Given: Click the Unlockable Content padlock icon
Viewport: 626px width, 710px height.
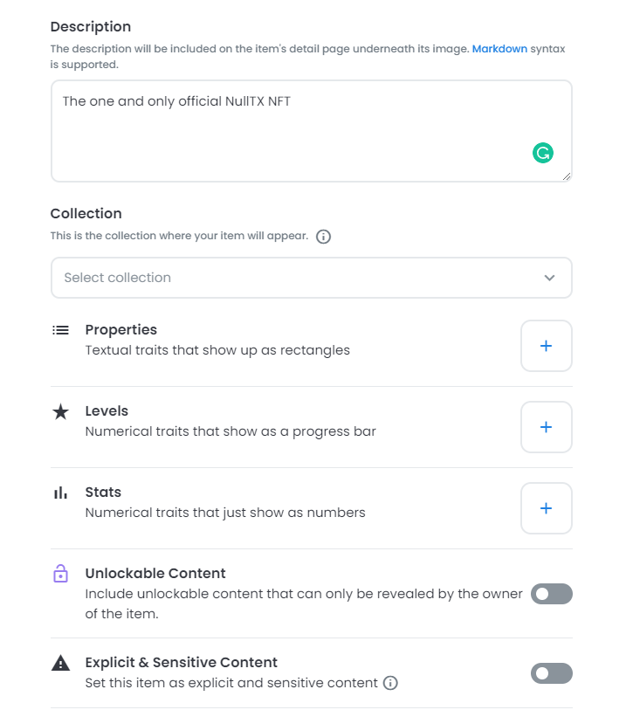Looking at the screenshot, I should (60, 574).
